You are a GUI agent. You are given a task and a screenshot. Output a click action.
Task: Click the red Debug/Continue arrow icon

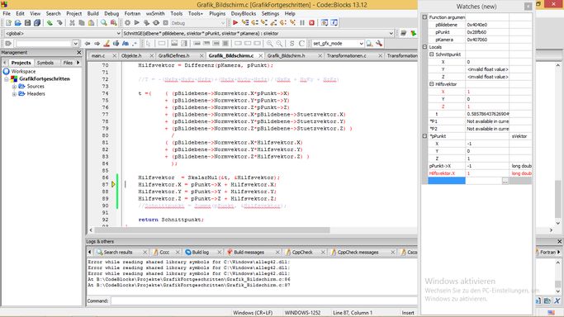coord(235,22)
